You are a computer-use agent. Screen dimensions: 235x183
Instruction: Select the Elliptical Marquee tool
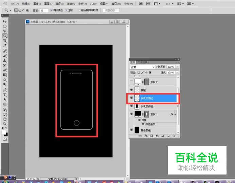pos(5,27)
